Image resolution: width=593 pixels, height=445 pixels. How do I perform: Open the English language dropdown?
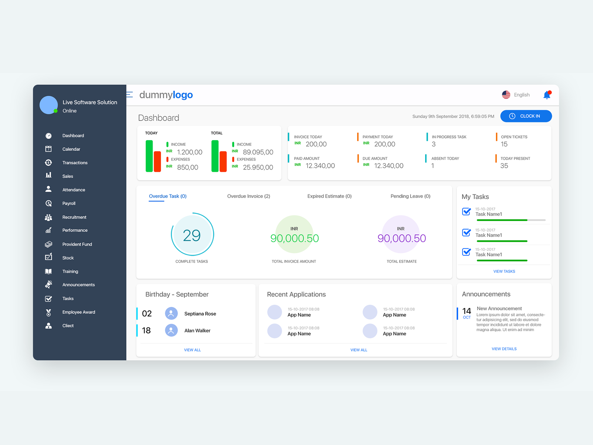(x=521, y=95)
